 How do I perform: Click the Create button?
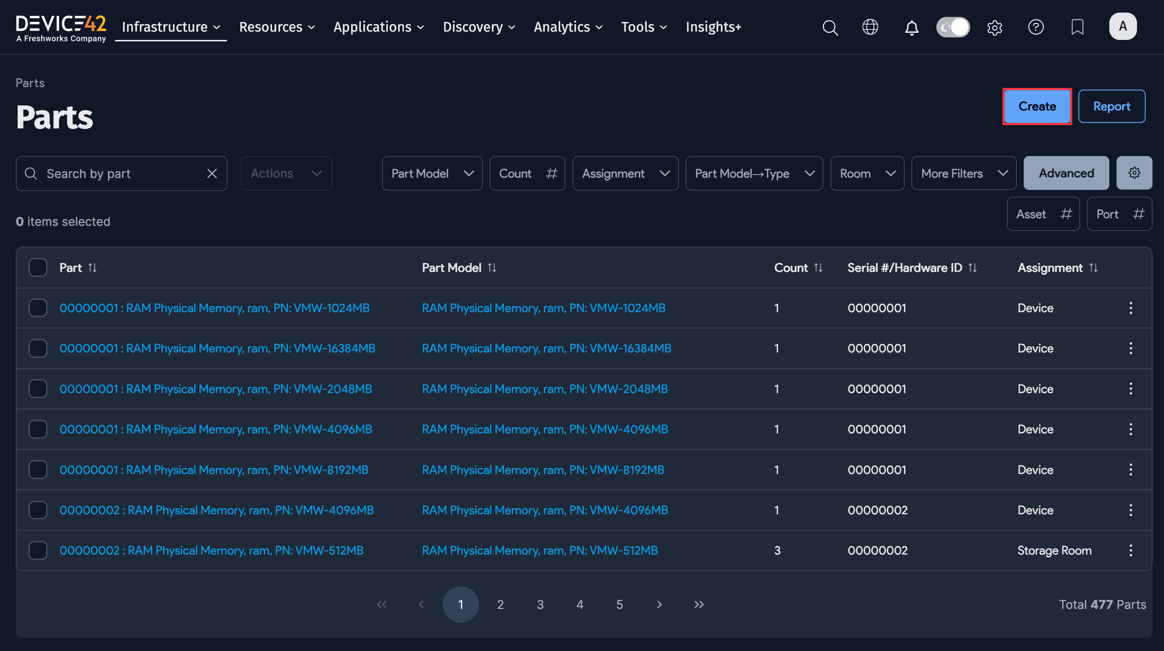coord(1037,106)
